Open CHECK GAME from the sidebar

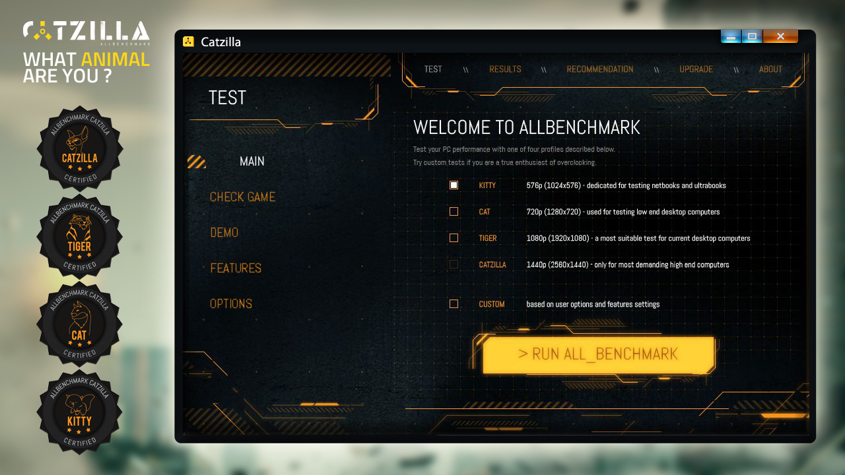point(242,197)
